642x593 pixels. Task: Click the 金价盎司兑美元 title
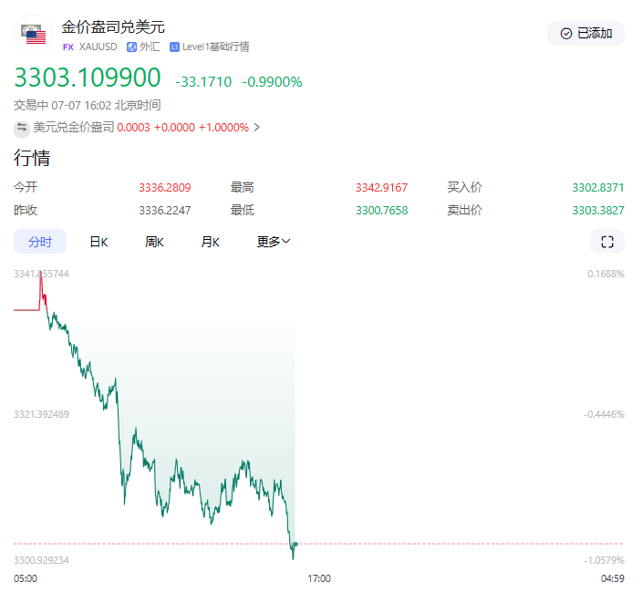coord(113,27)
